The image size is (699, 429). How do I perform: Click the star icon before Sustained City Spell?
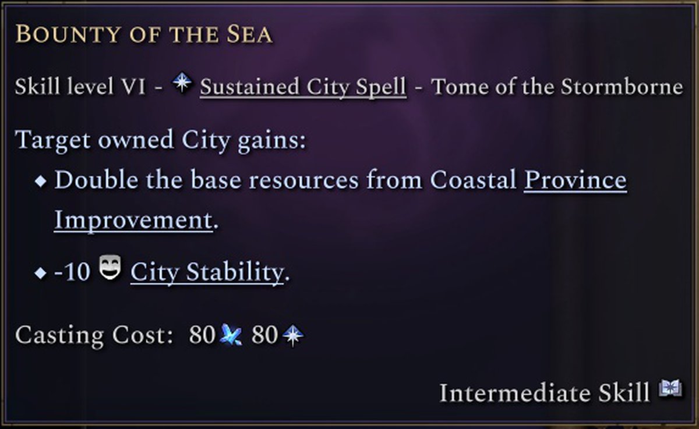click(182, 84)
